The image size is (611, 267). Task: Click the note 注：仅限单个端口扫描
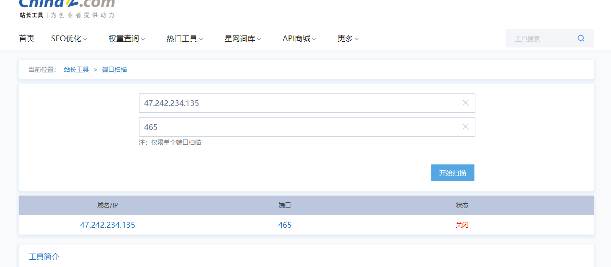[x=170, y=142]
